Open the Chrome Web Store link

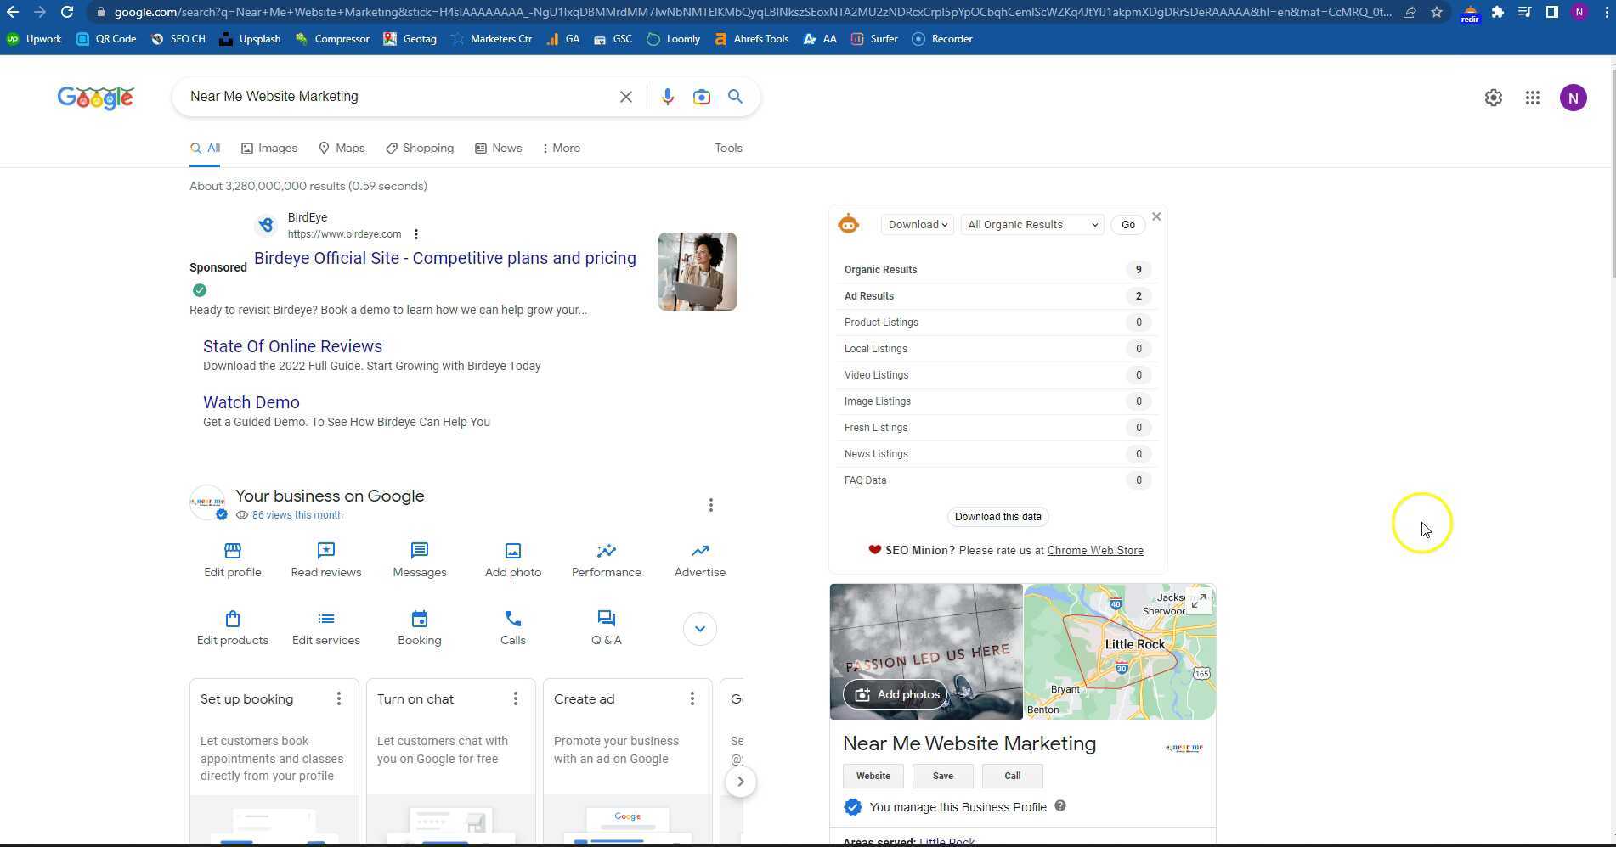pos(1094,550)
